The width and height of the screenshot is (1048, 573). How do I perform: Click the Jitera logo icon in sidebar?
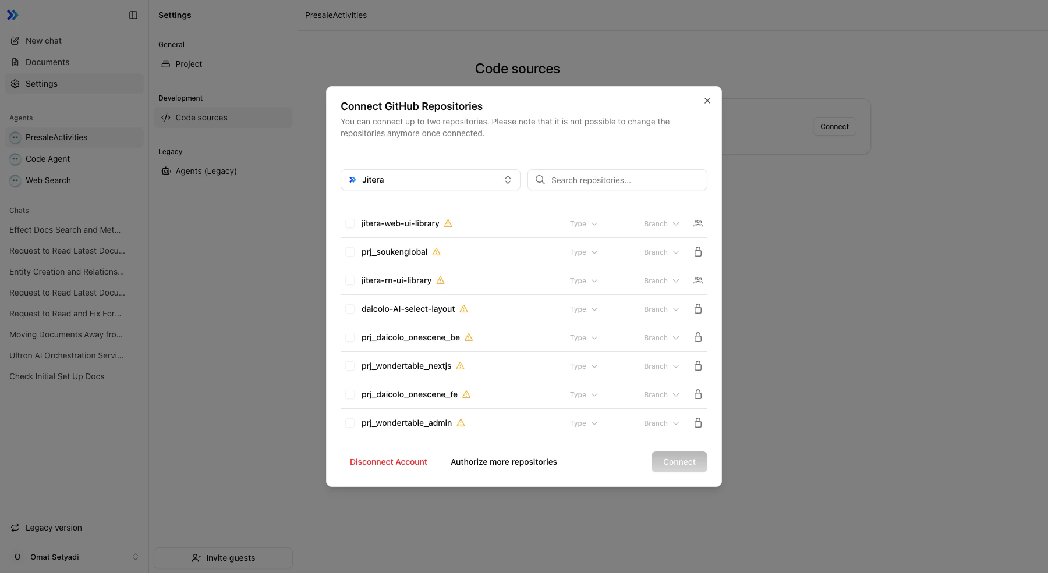coord(13,15)
